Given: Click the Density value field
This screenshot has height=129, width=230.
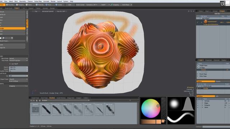Looking at the screenshot, I should (18, 69).
